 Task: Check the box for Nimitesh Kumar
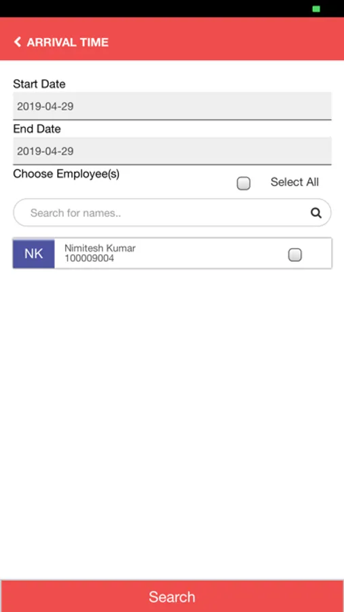295,255
